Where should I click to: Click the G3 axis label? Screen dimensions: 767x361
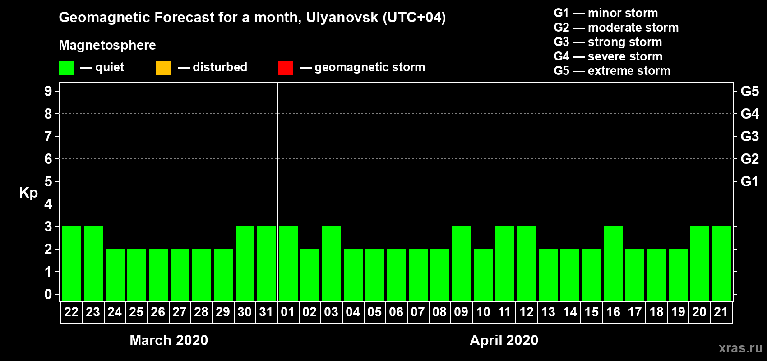[750, 136]
